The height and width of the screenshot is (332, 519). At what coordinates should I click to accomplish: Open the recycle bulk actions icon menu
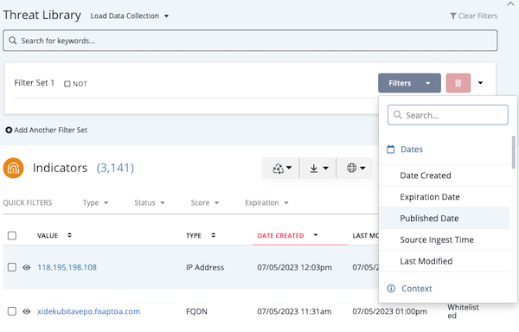(x=282, y=168)
